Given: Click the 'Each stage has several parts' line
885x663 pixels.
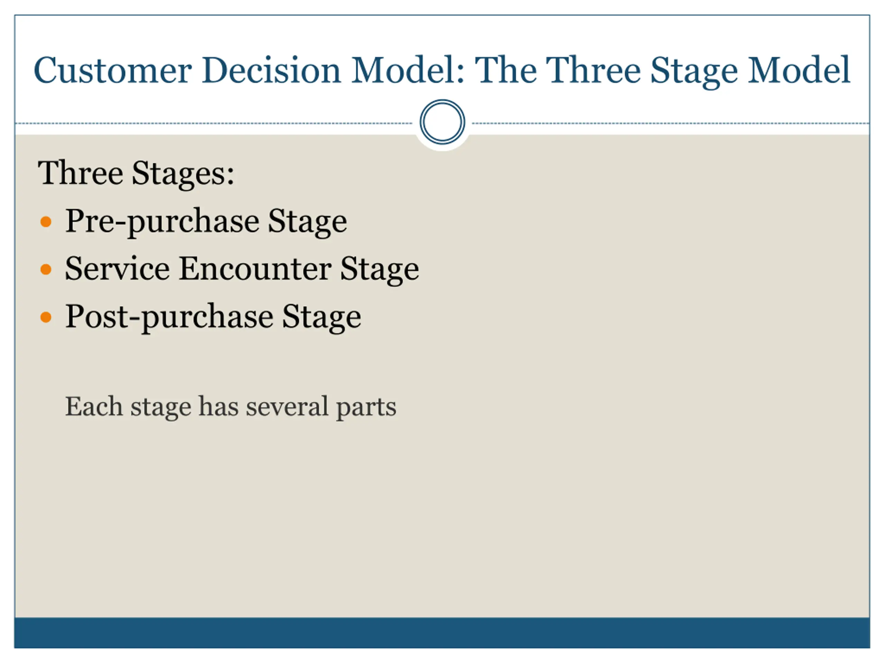Looking at the screenshot, I should [231, 407].
